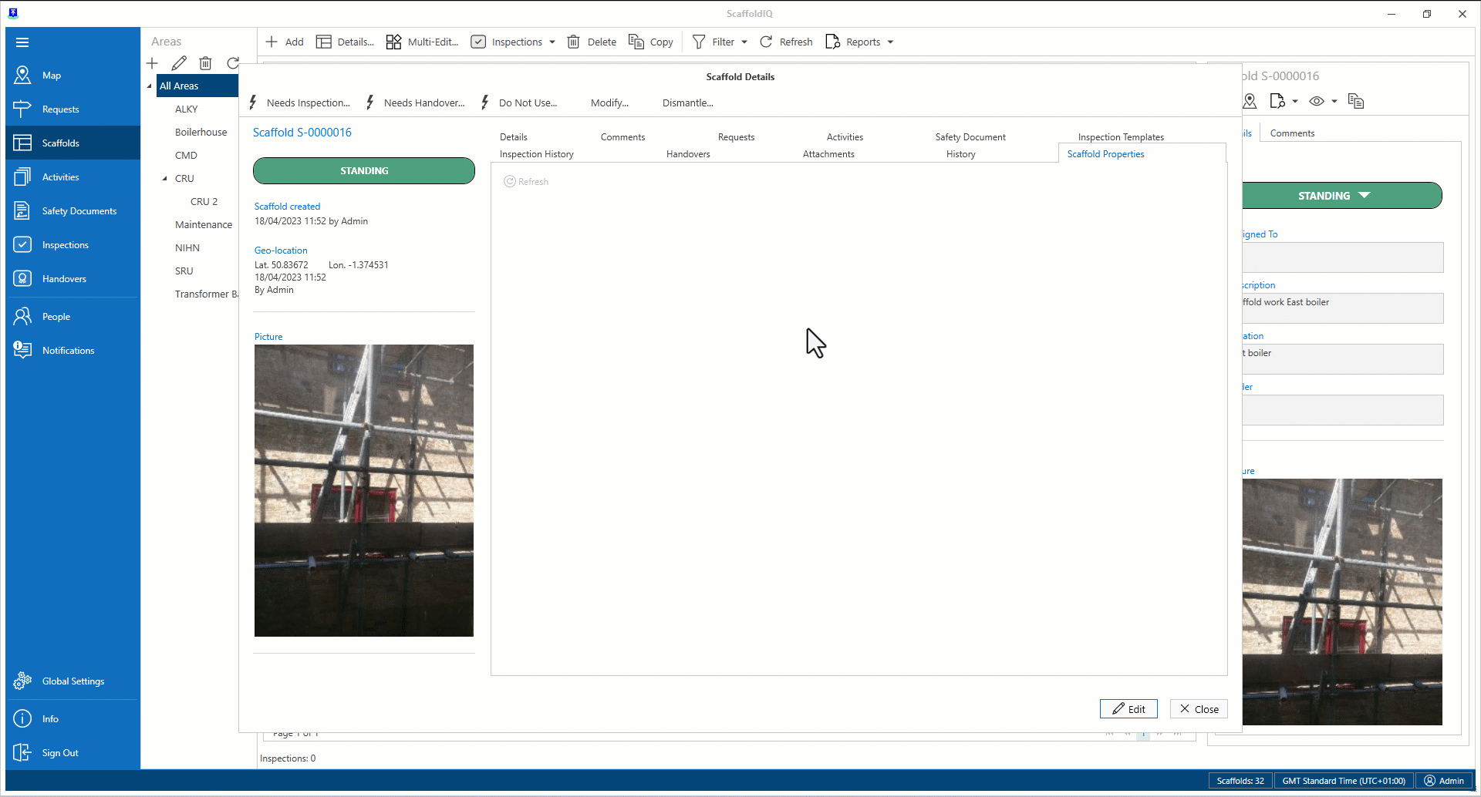Click the delete area trash icon

point(205,63)
